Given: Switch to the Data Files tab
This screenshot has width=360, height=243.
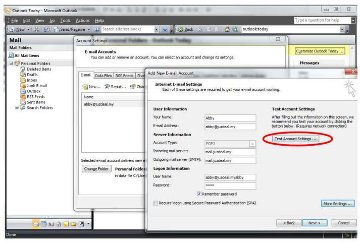Looking at the screenshot, I should pyautogui.click(x=104, y=76).
